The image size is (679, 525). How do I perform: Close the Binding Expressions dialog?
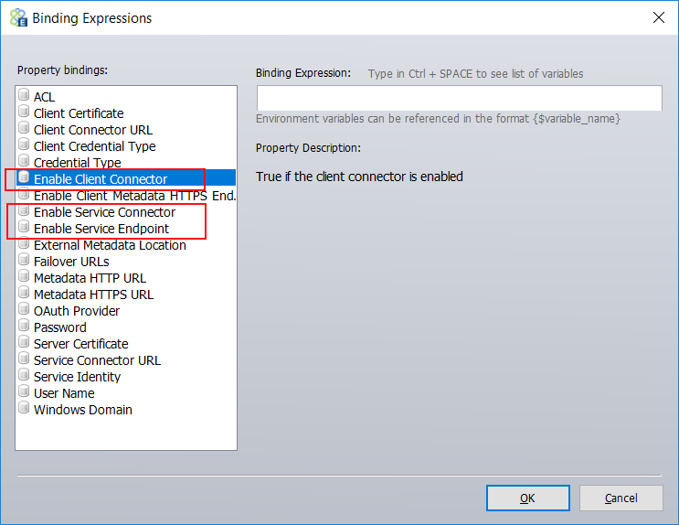point(659,17)
